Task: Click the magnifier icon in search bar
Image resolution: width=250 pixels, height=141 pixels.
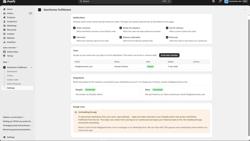Action: pos(81,1)
